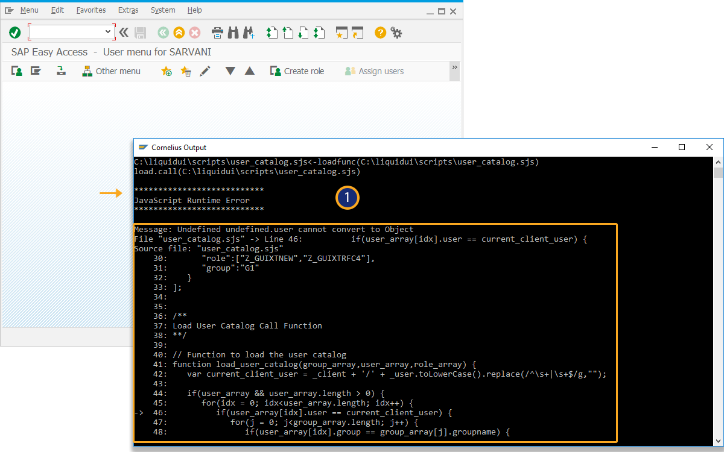Click the Assign users button
Viewport: 724px width, 452px height.
pos(374,71)
